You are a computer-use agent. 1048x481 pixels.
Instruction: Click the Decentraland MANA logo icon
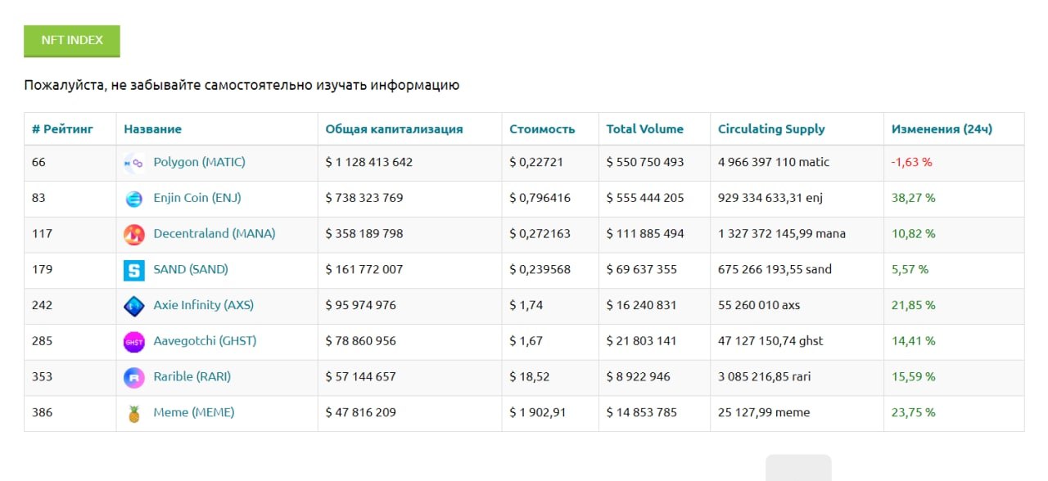click(x=133, y=235)
